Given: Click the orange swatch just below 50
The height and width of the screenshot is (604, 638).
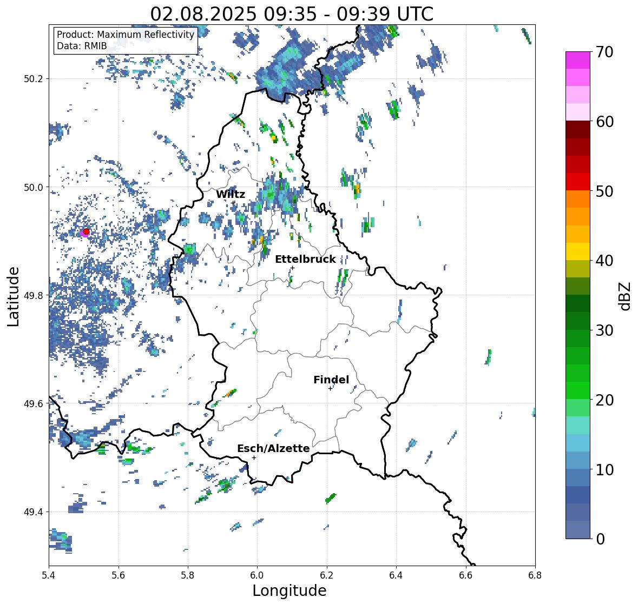Looking at the screenshot, I should pos(578,199).
